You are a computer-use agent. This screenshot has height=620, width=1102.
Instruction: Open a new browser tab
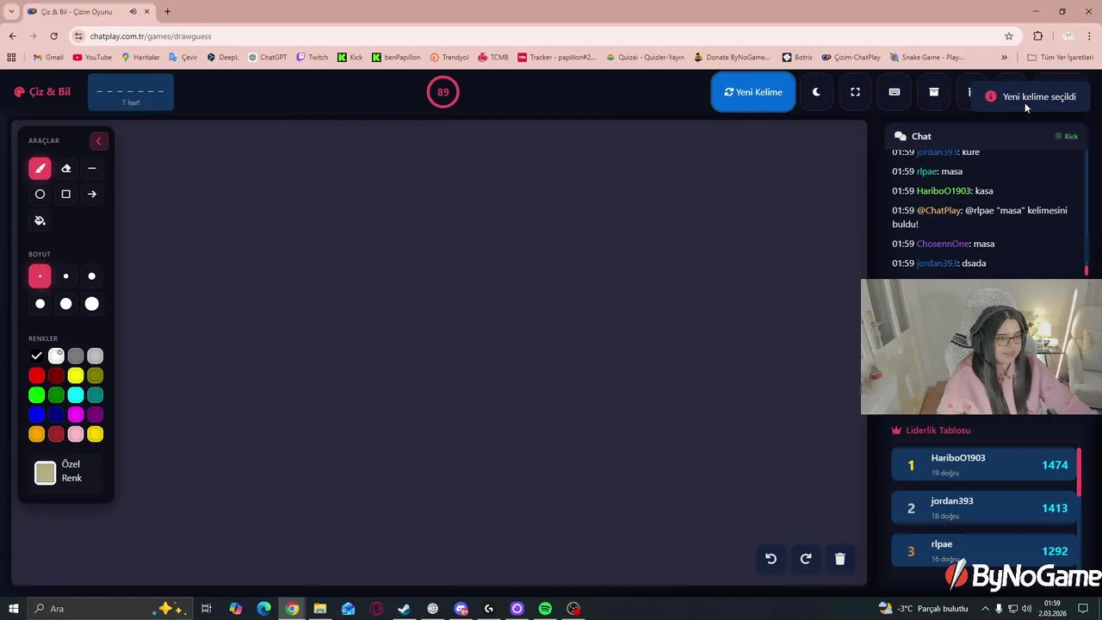[167, 12]
